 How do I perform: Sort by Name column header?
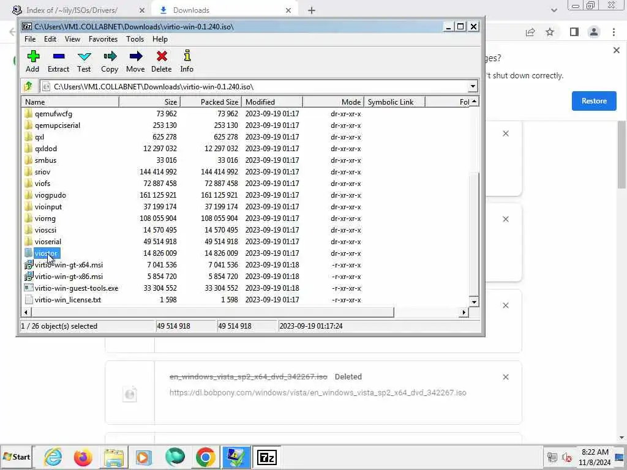point(70,102)
